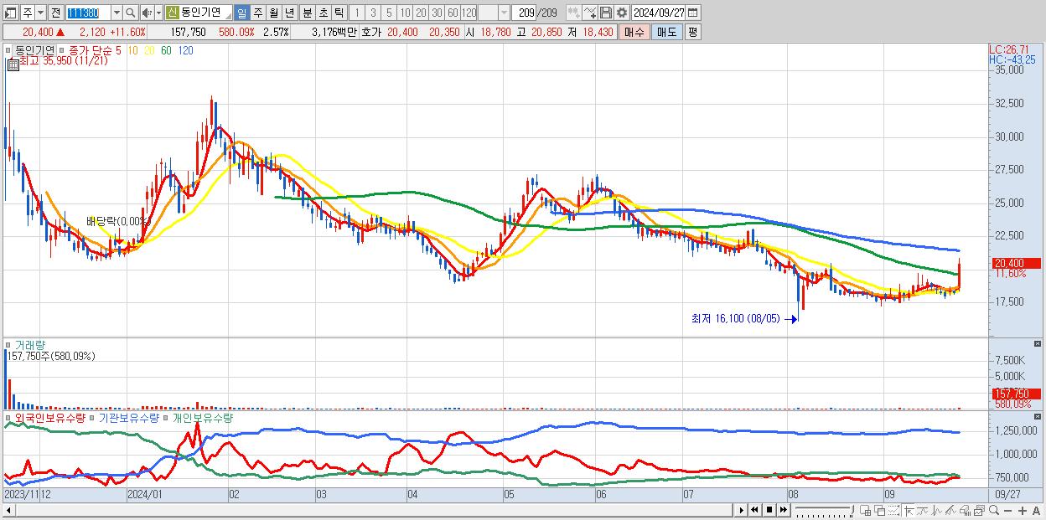
Task: Zoom out with the minus icon
Action: tap(1008, 510)
